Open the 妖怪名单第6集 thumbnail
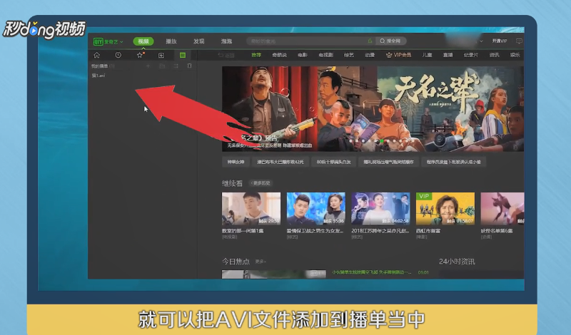Image resolution: width=571 pixels, height=335 pixels. pyautogui.click(x=502, y=208)
